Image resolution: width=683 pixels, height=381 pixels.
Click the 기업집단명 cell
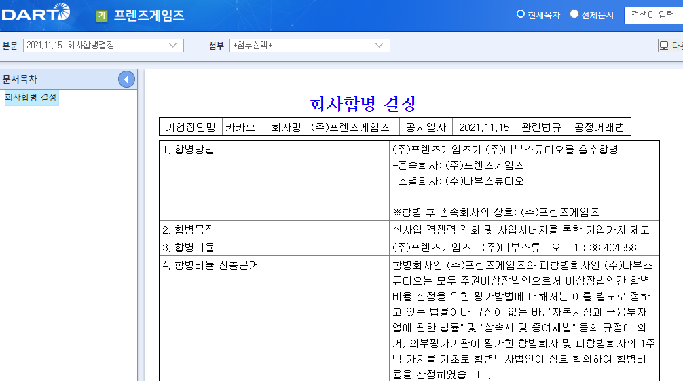(x=191, y=127)
